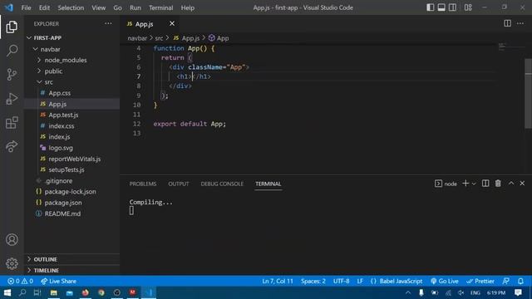
Task: Maximize the panel size chevron
Action: pyautogui.click(x=511, y=184)
